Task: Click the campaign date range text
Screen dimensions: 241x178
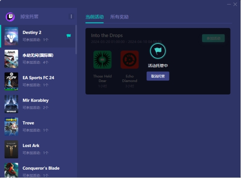Action: coord(126,42)
